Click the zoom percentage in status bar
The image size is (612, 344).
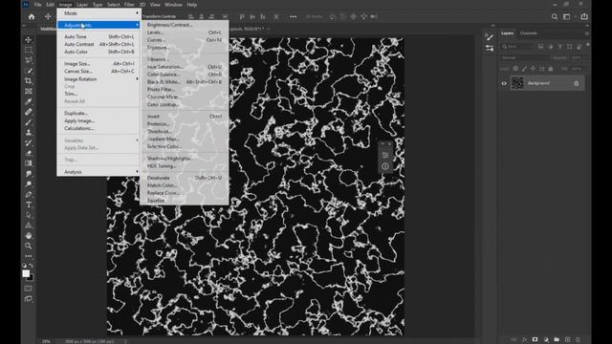[x=46, y=341]
